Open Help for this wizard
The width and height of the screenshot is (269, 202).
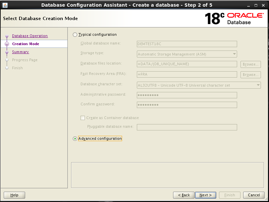tap(14, 195)
